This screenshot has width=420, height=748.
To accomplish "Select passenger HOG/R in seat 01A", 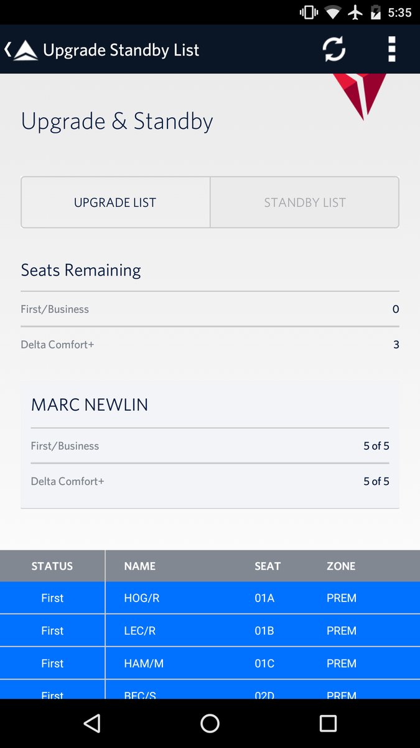I will click(210, 598).
